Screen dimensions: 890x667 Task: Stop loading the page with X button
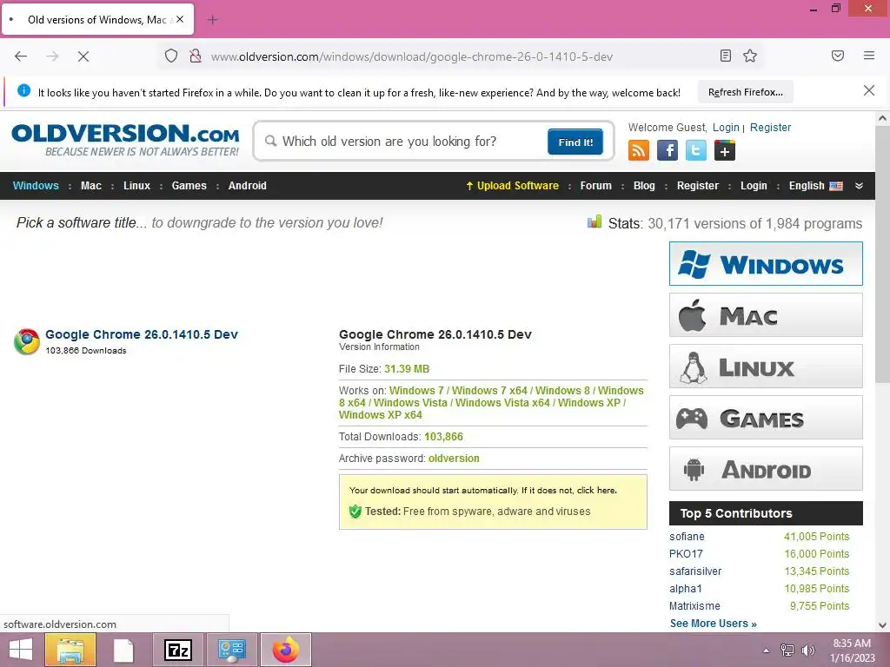point(83,56)
